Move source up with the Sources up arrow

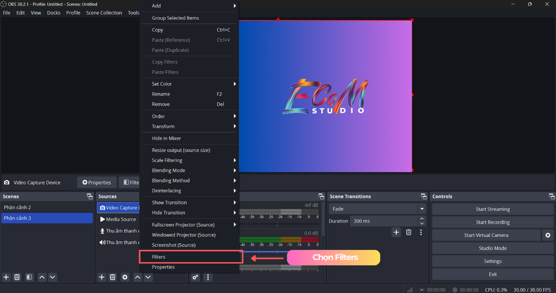[137, 277]
